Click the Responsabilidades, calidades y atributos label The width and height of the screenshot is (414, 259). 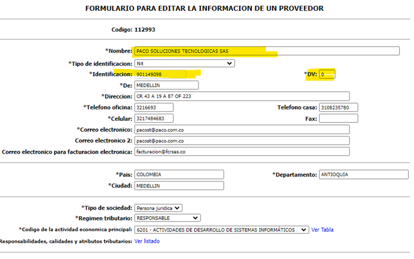(x=66, y=241)
